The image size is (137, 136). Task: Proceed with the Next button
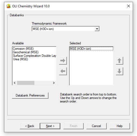pos(50,126)
